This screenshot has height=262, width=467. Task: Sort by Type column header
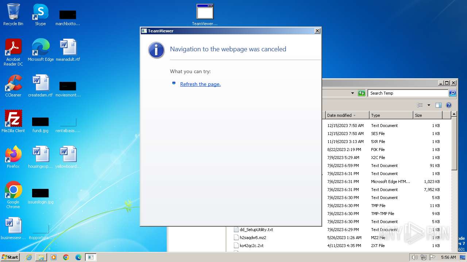(x=391, y=115)
